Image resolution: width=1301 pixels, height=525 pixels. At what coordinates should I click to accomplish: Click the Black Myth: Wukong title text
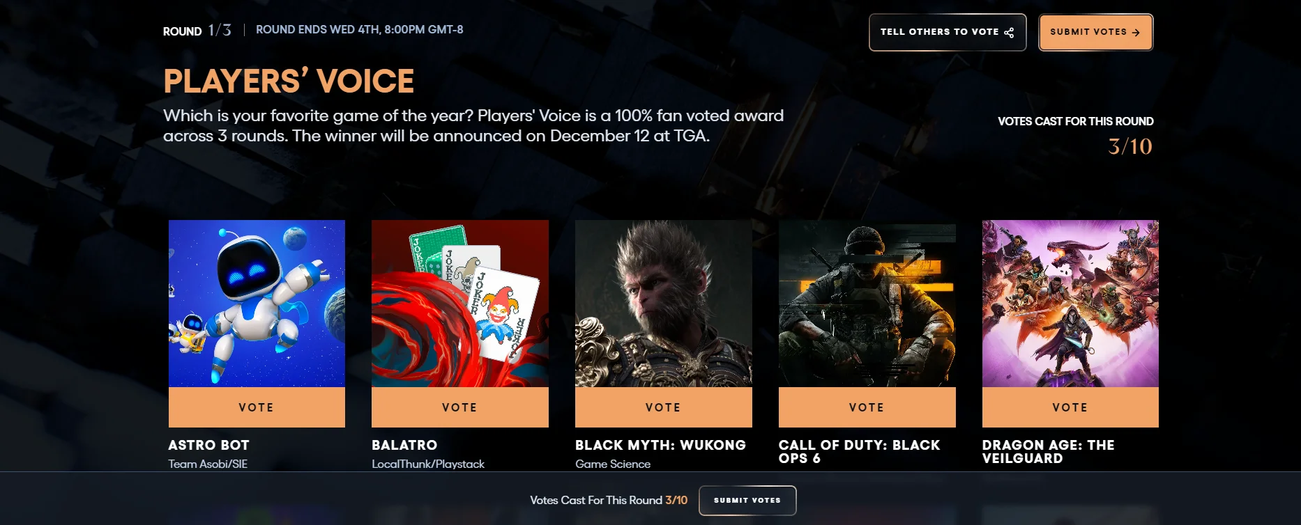pos(660,445)
